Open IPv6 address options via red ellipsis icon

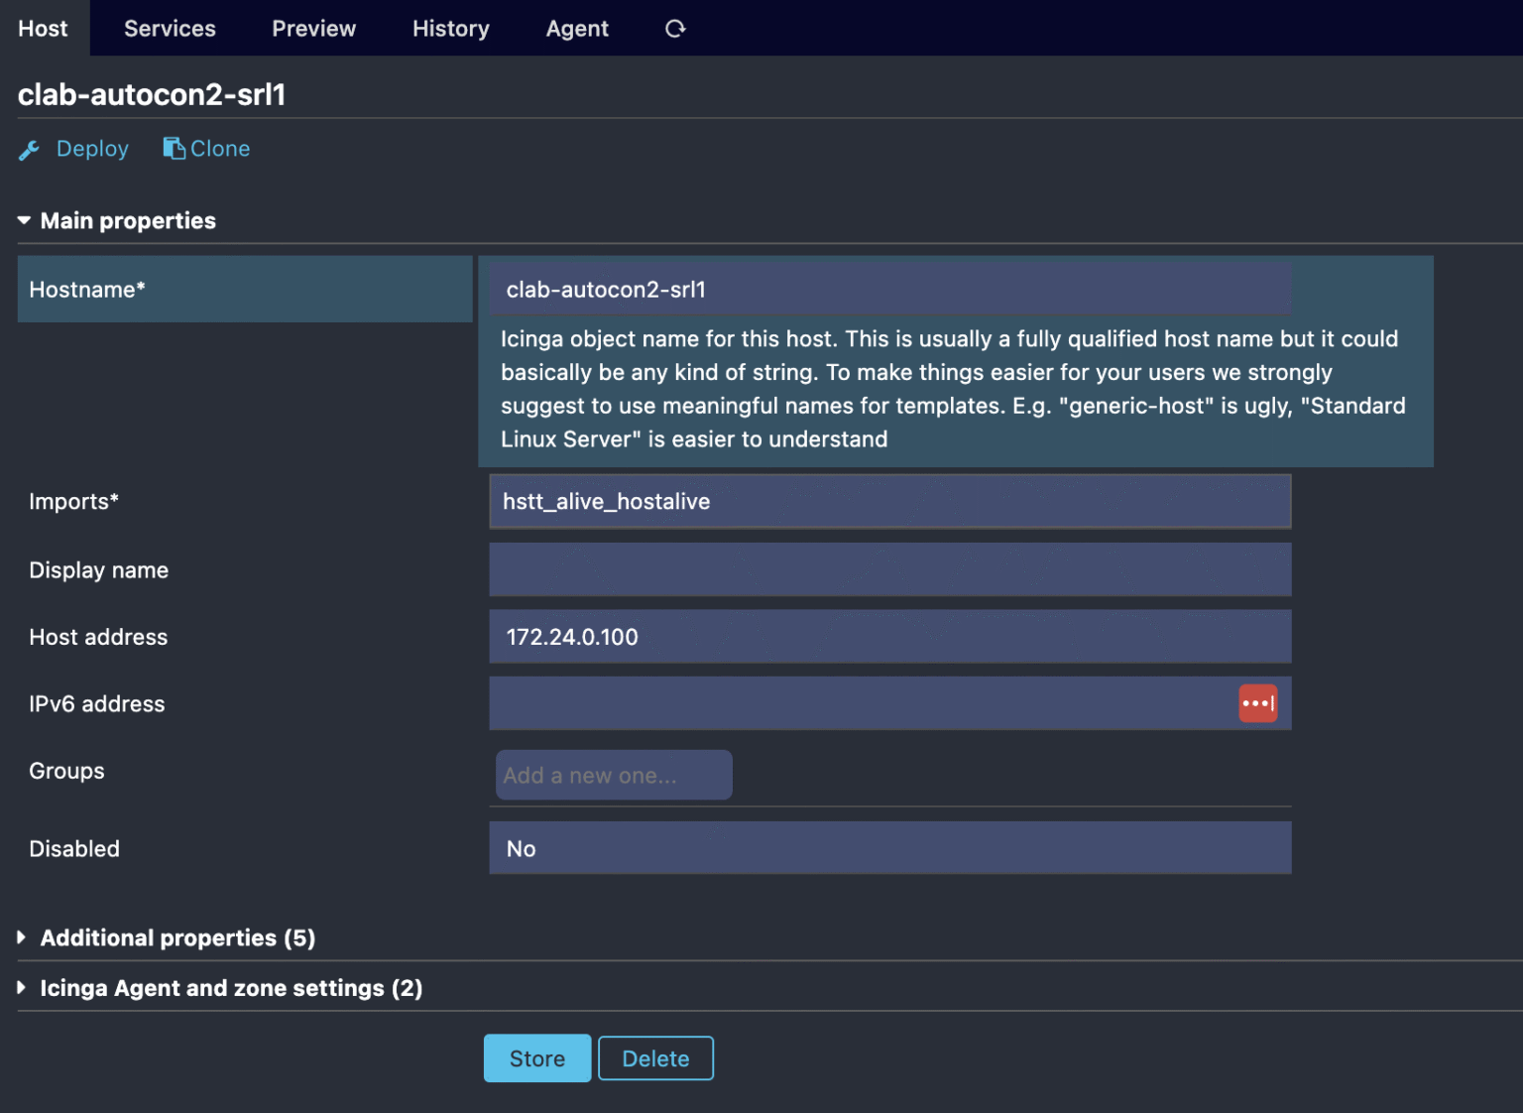click(x=1257, y=703)
